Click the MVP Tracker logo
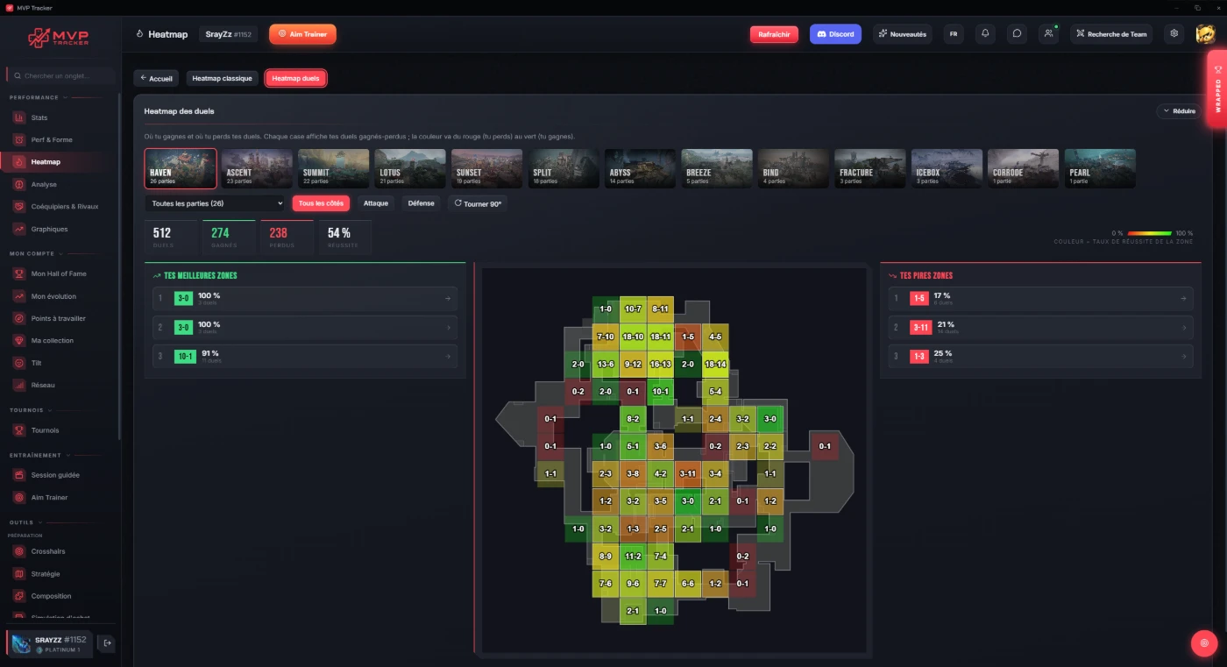This screenshot has height=667, width=1227. 59,38
